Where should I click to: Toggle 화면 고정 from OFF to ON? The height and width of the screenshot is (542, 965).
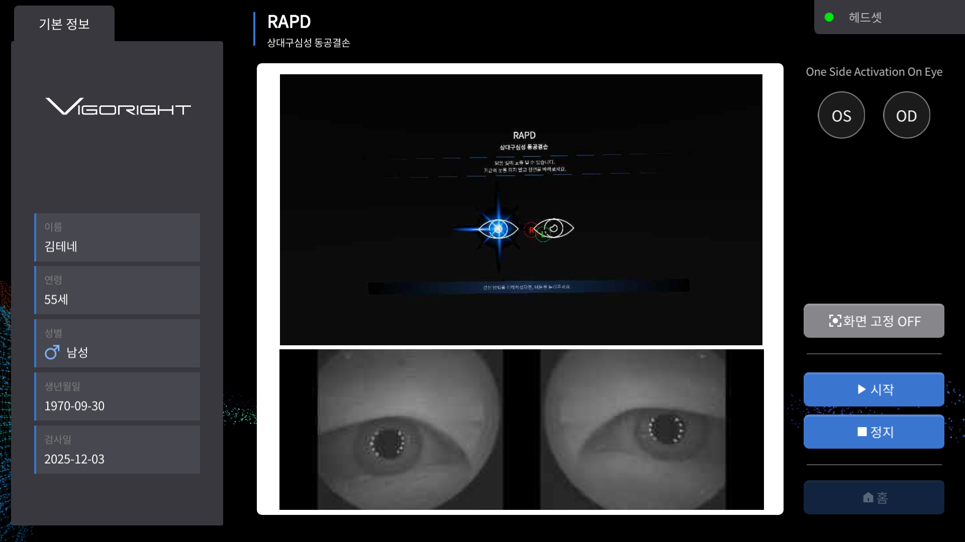tap(874, 321)
